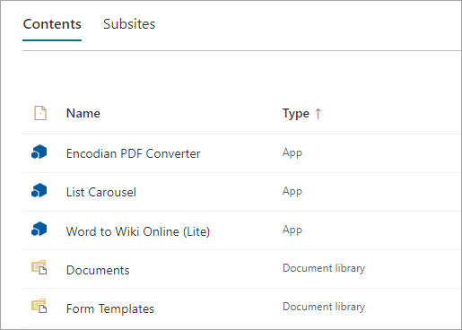Sort by the Name column header
Image resolution: width=462 pixels, height=330 pixels.
83,113
